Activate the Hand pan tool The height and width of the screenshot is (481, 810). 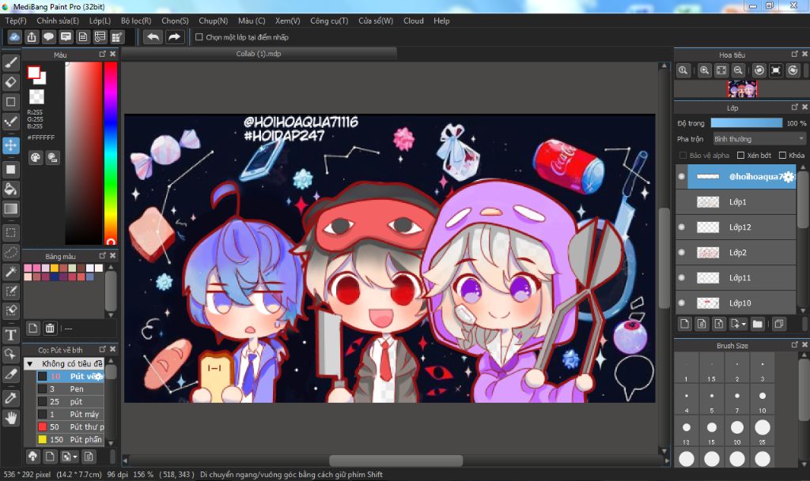point(11,418)
